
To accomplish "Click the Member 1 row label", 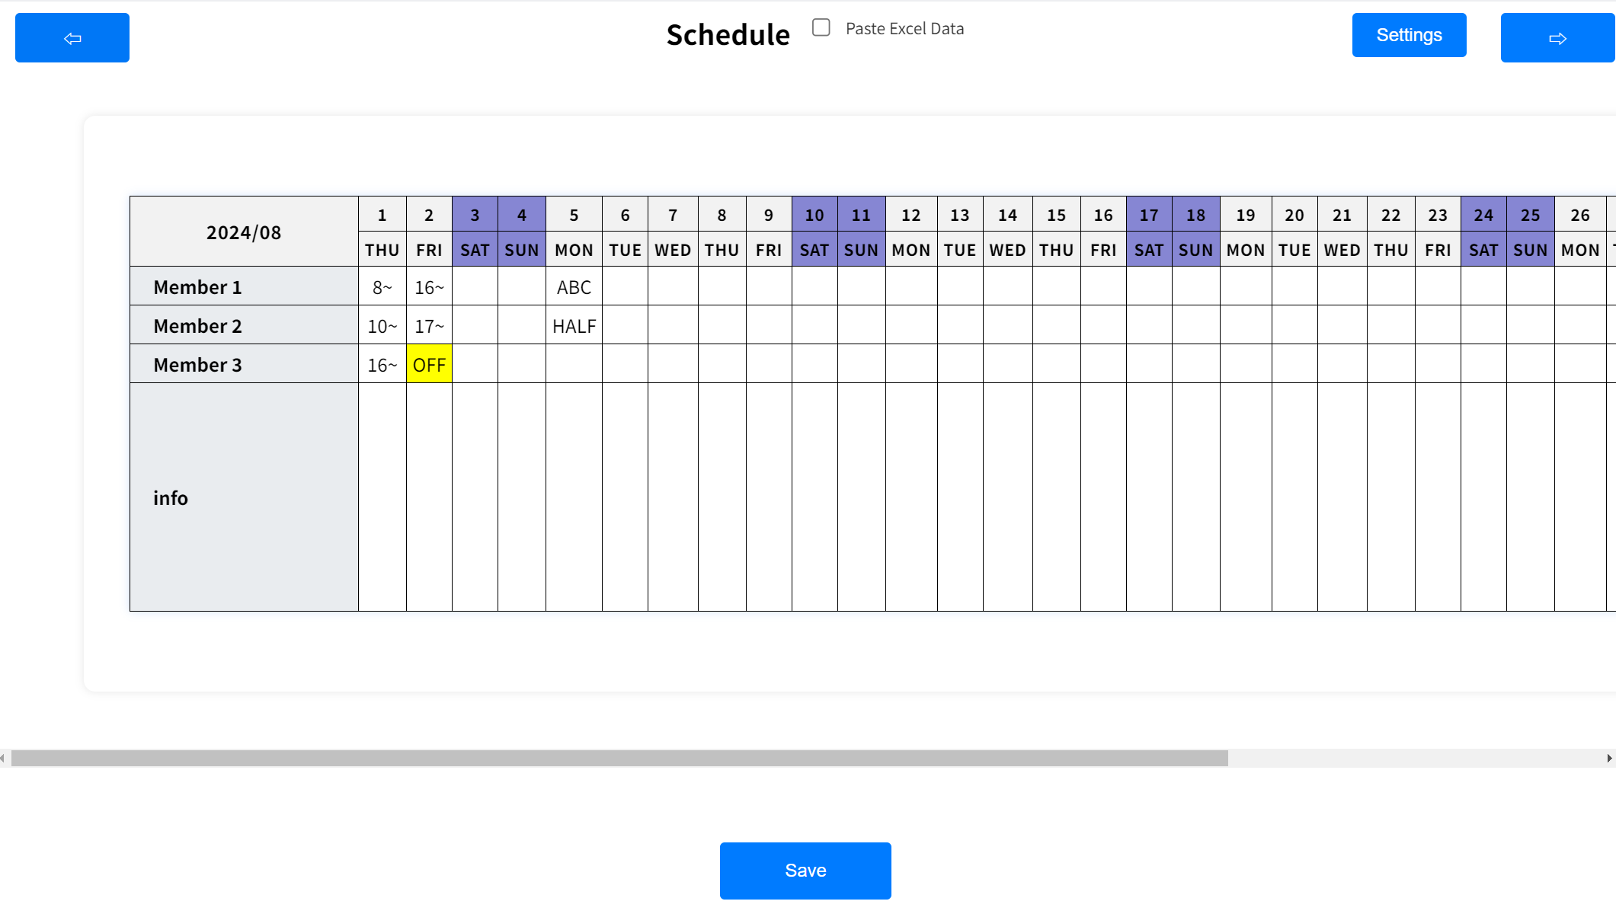I will tap(197, 287).
